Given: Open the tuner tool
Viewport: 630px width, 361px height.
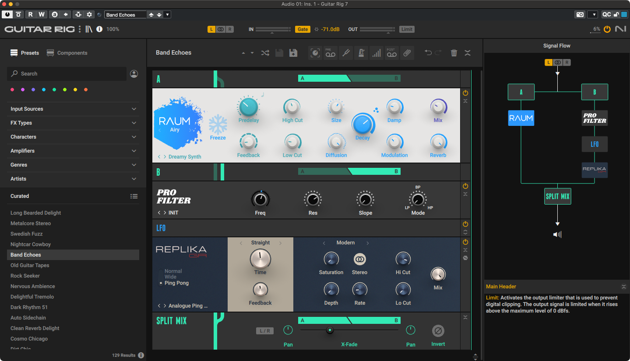Looking at the screenshot, I should pyautogui.click(x=346, y=53).
